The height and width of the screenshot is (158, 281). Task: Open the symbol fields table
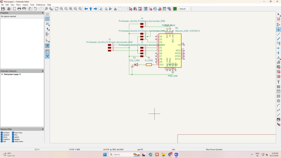coord(164,9)
